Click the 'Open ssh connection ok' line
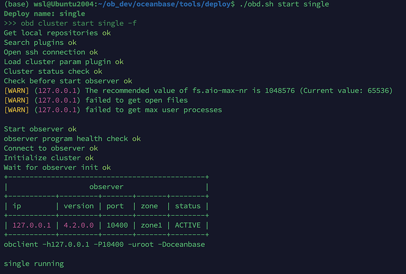406x274 pixels. pos(51,52)
